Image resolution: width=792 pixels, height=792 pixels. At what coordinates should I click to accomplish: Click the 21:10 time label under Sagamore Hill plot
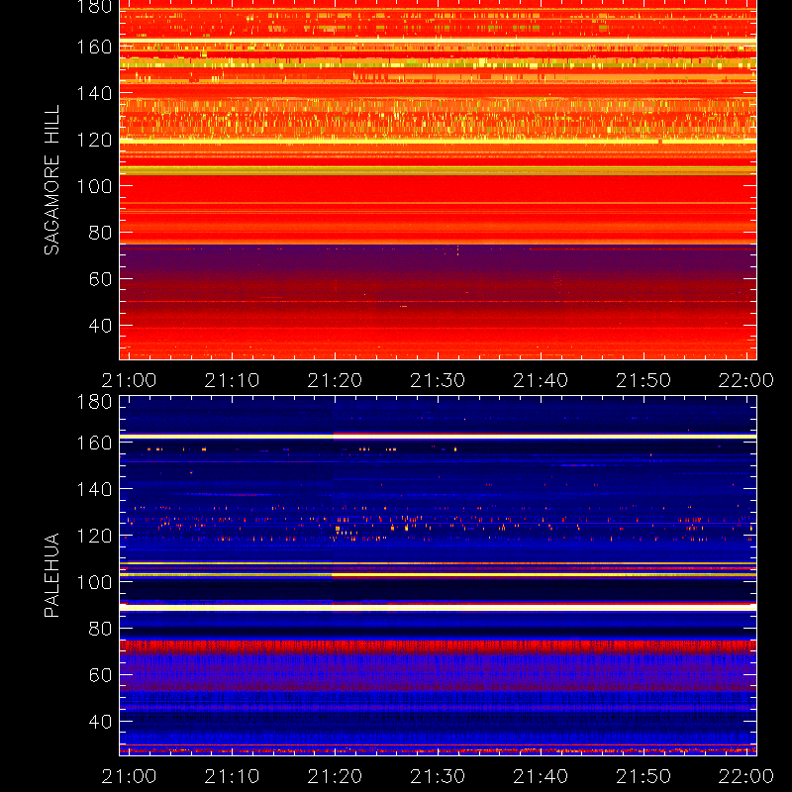pyautogui.click(x=232, y=380)
